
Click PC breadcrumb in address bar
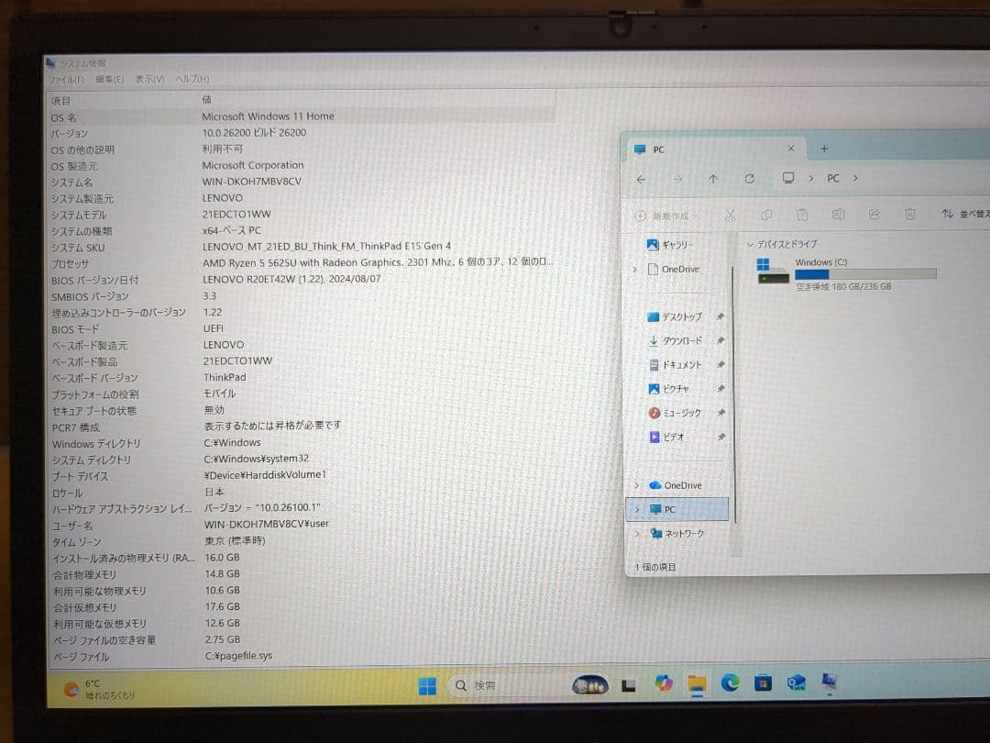click(x=833, y=178)
